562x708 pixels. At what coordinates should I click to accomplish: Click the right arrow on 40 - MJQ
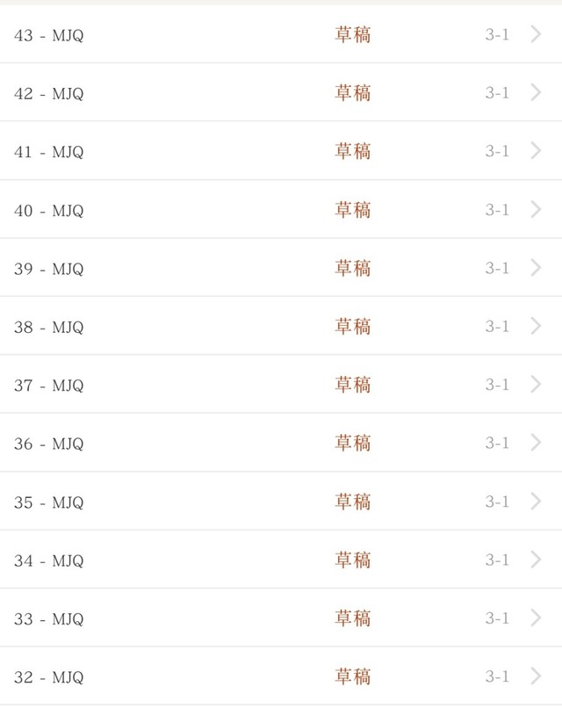pos(537,210)
